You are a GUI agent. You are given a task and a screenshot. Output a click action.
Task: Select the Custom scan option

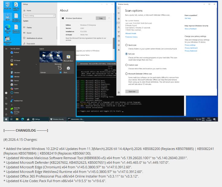pos(132,65)
